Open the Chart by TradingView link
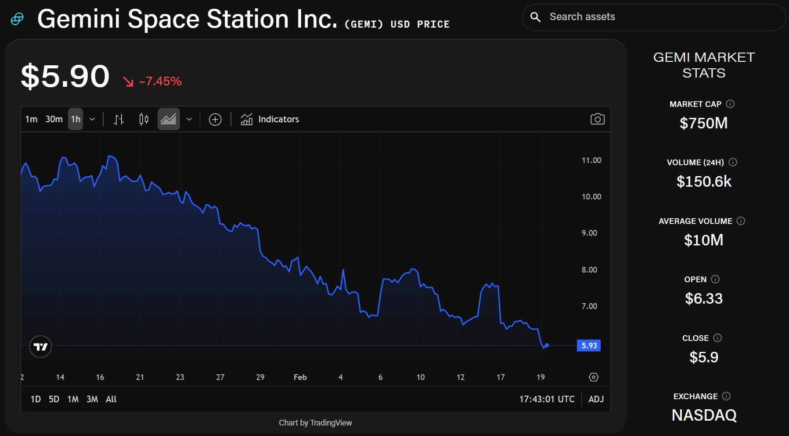Image resolution: width=789 pixels, height=436 pixels. click(x=315, y=423)
